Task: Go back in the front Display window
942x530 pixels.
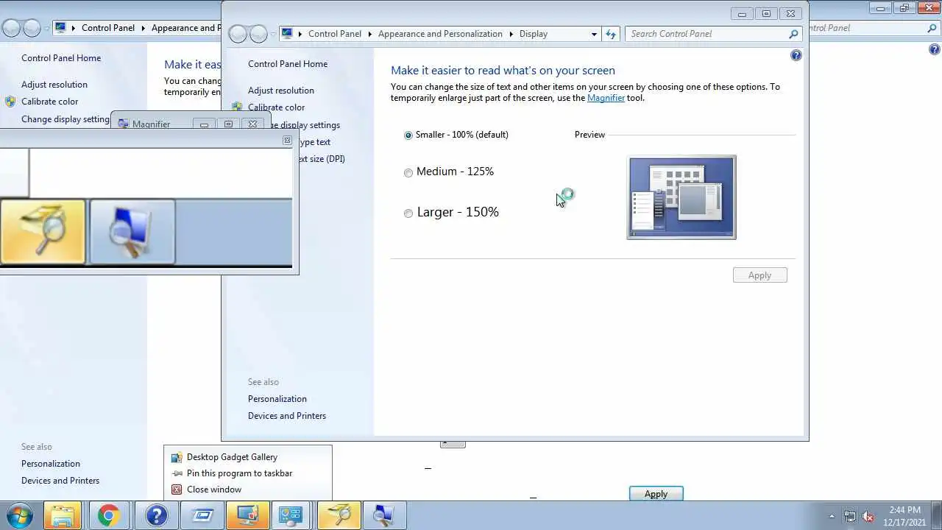Action: pyautogui.click(x=238, y=34)
